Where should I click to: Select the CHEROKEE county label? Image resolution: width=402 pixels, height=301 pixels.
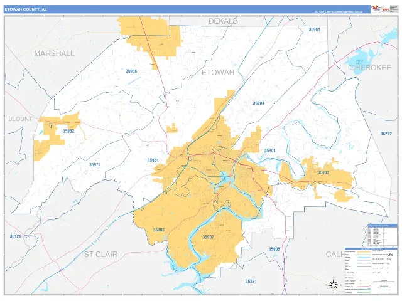[370, 68]
